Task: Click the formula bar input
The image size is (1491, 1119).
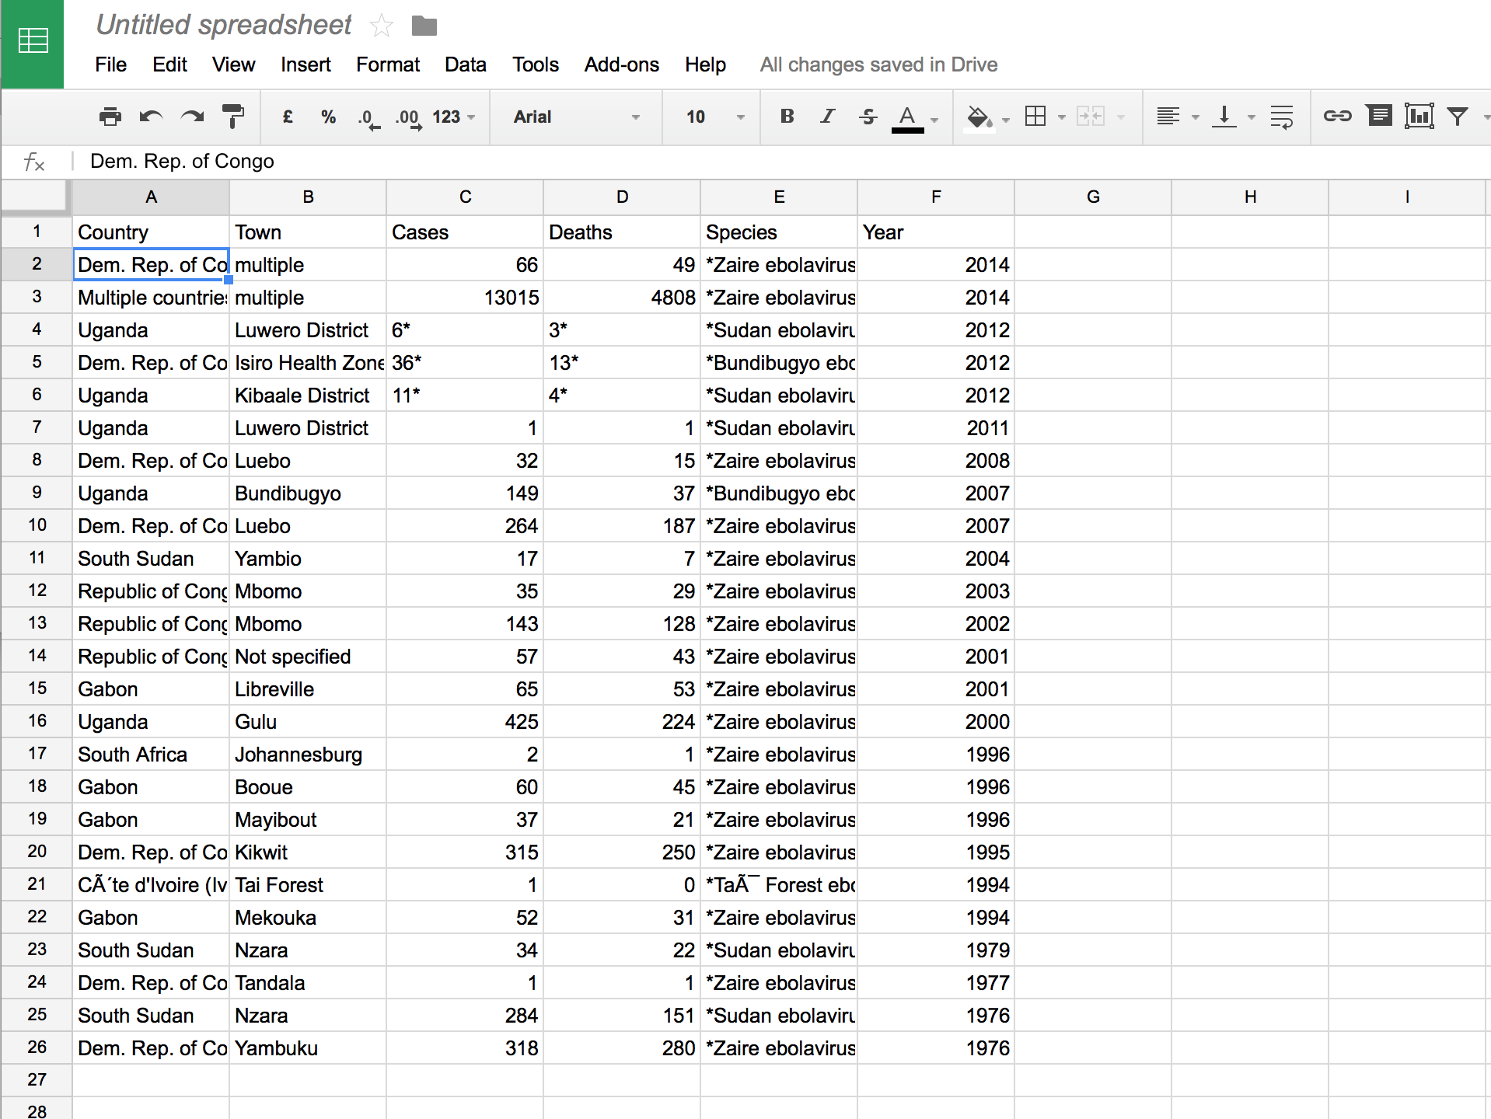Action: point(785,161)
